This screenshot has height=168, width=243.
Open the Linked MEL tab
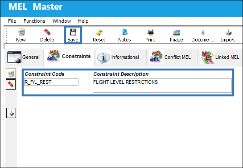220,57
